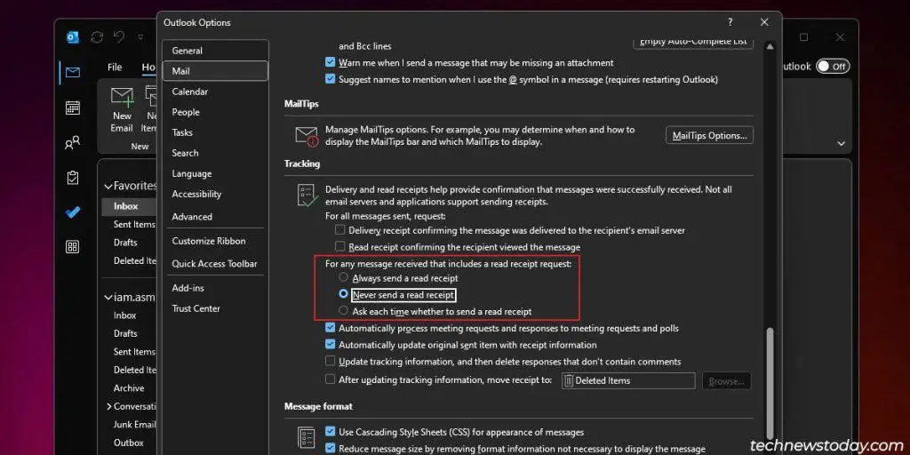The width and height of the screenshot is (910, 455).
Task: Select Always send a read receipt
Action: pos(344,277)
